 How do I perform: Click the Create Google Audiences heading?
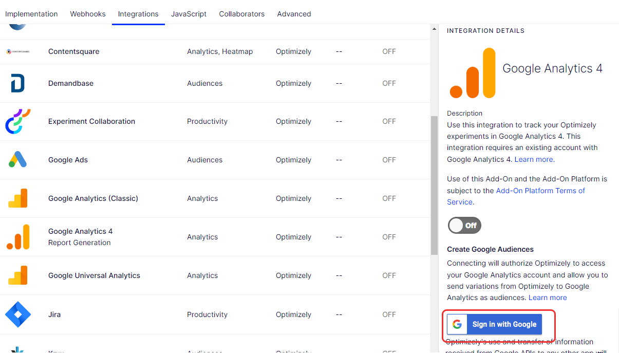pyautogui.click(x=490, y=249)
